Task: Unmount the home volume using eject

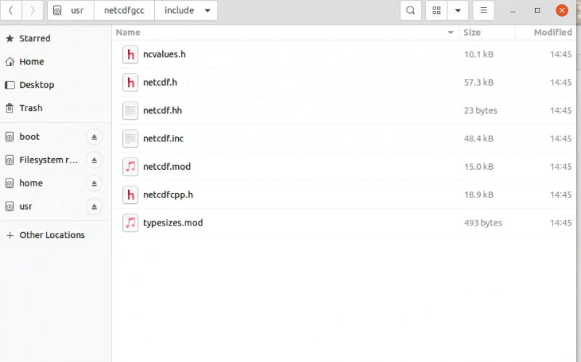Action: [95, 184]
